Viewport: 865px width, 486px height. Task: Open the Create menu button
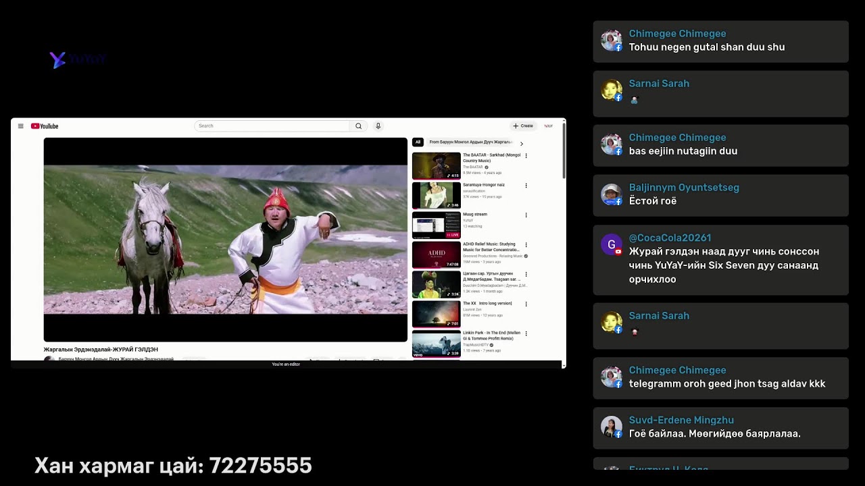pos(523,126)
